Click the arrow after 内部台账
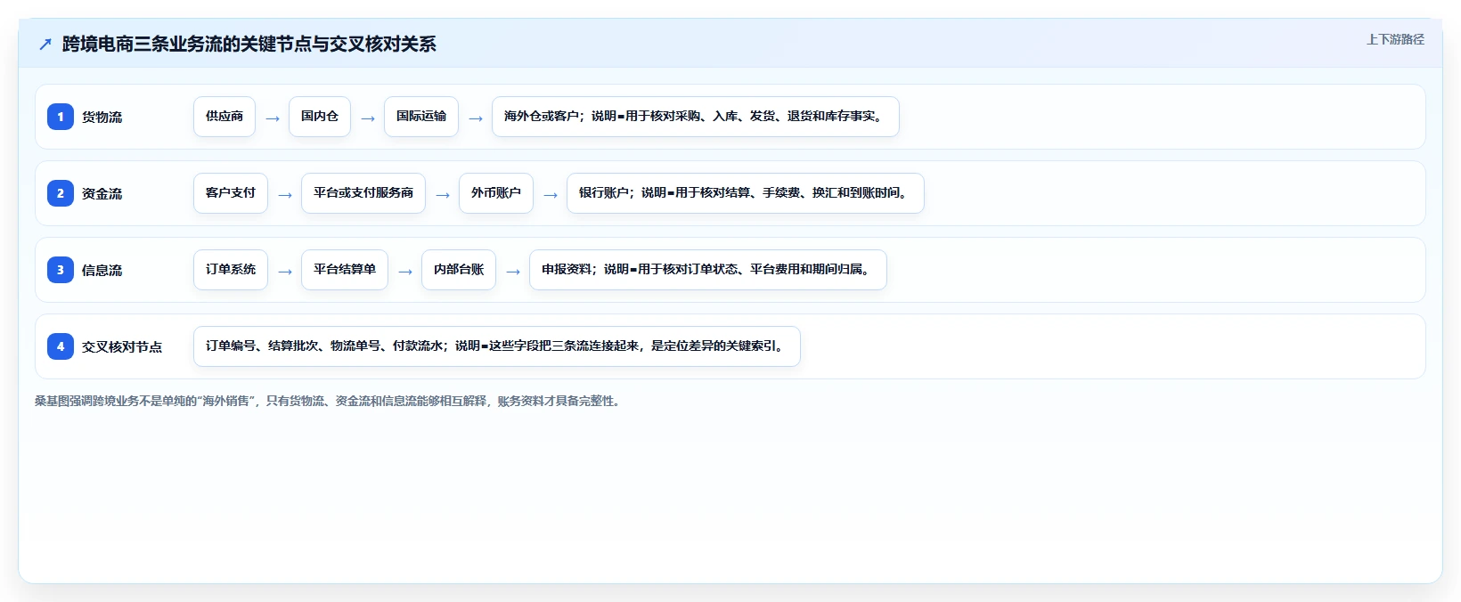 pos(513,272)
